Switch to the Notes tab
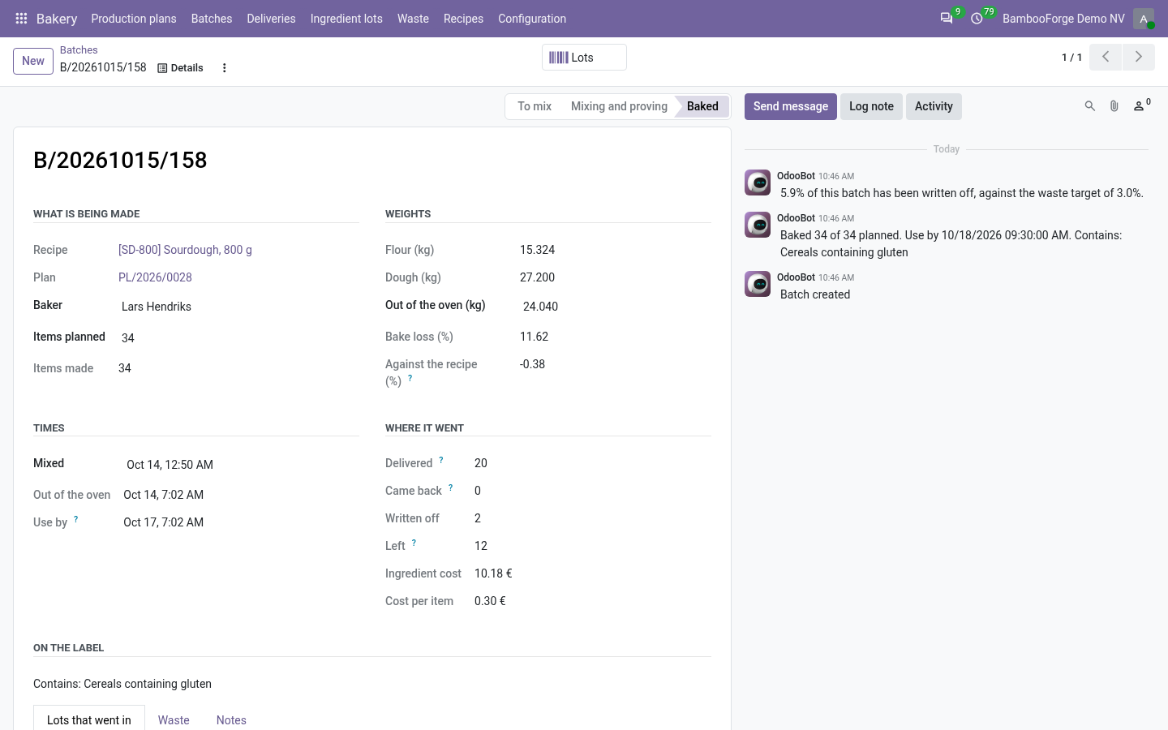Image resolution: width=1168 pixels, height=730 pixels. 231,720
